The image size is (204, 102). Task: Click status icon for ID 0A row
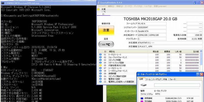click(x=100, y=76)
